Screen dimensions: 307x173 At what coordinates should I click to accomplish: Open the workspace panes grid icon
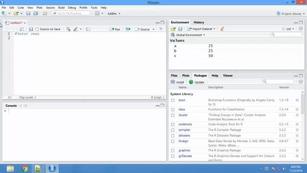point(97,13)
